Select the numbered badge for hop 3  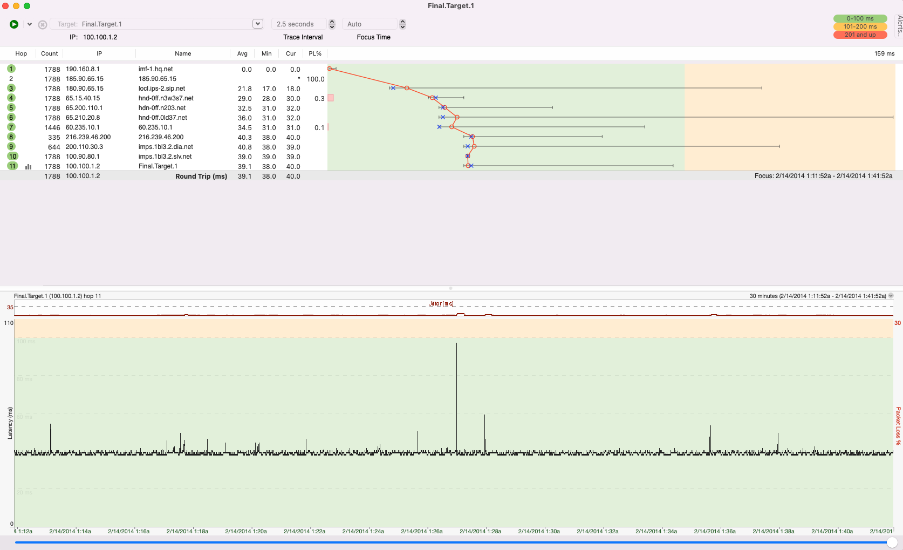(12, 88)
